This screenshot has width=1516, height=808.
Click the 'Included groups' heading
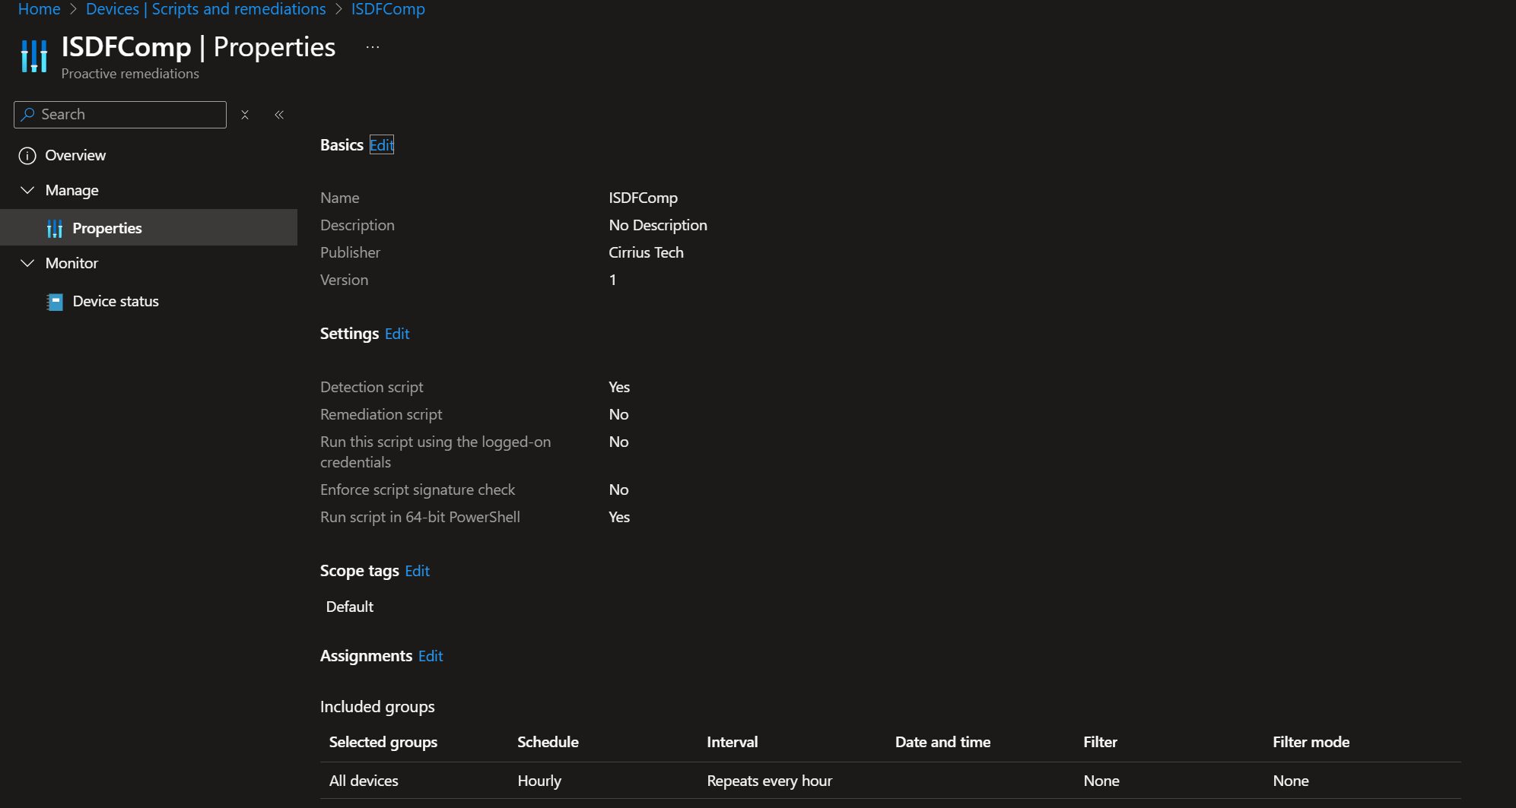pyautogui.click(x=377, y=707)
